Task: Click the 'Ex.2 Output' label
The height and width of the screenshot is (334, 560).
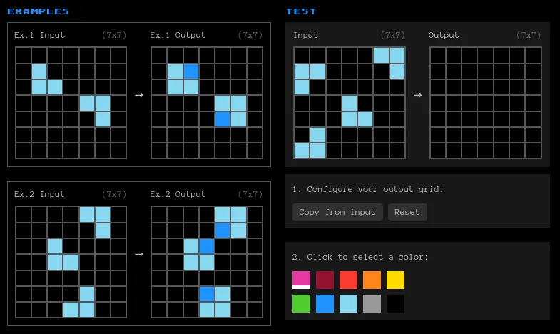Action: pos(178,194)
